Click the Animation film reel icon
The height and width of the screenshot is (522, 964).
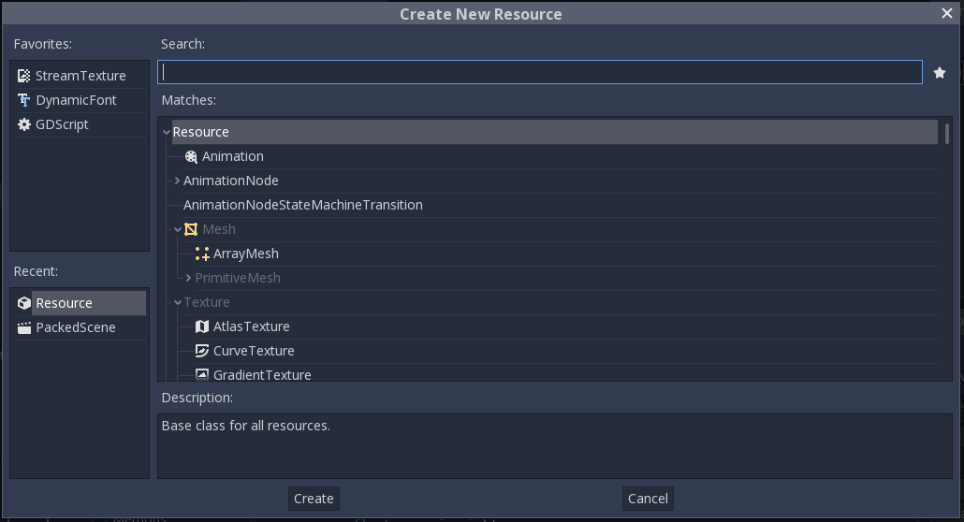click(x=191, y=157)
